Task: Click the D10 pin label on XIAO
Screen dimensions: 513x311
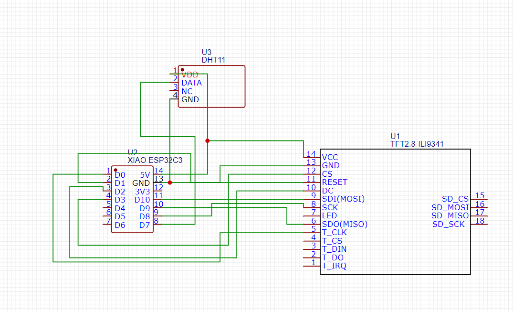Action: pos(142,200)
